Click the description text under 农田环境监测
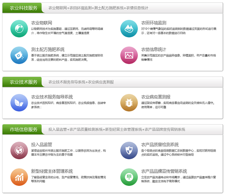The width and height of the screenshot is (225, 195). click(x=179, y=31)
